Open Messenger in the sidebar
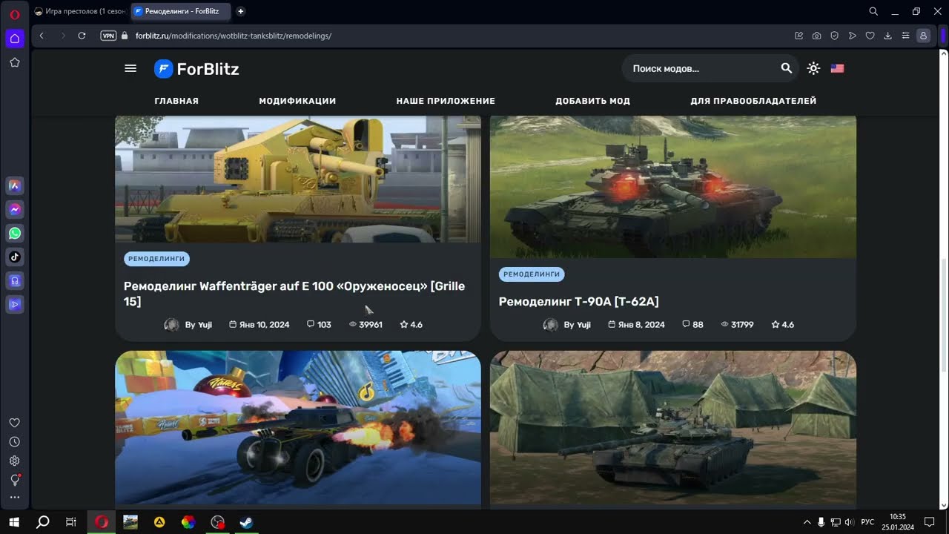The image size is (949, 534). [x=14, y=209]
